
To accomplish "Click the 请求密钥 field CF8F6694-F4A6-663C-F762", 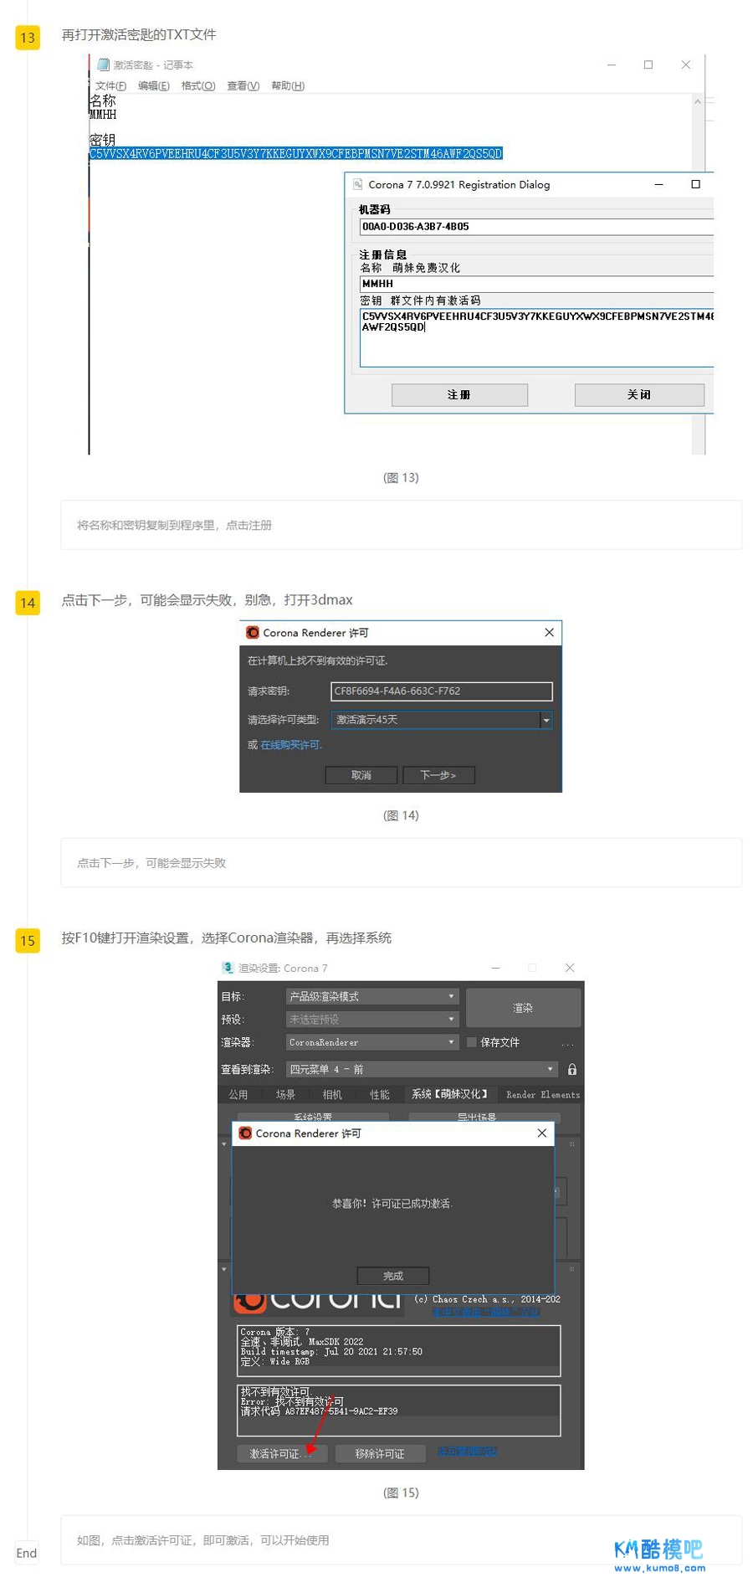I will tap(442, 691).
